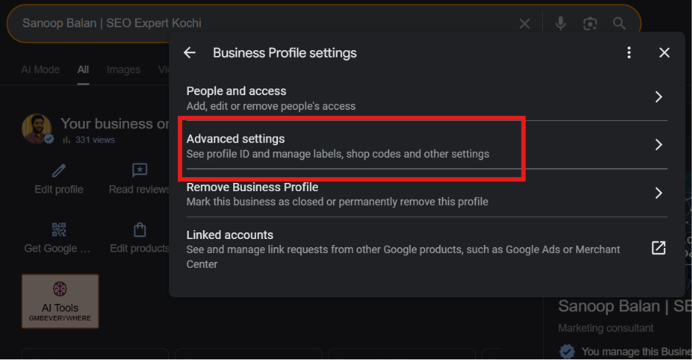This screenshot has height=360, width=692.
Task: Switch to the Images tab
Action: [124, 69]
